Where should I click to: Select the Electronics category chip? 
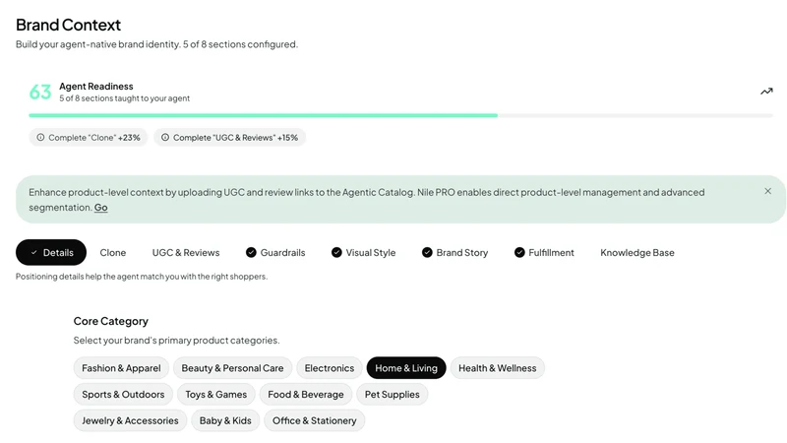pos(330,368)
